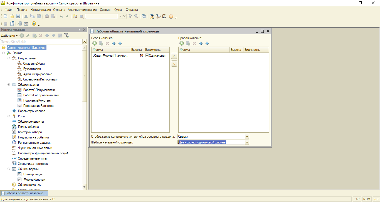Click the Cut scissors icon
The image size is (380, 202).
pyautogui.click(x=26, y=16)
